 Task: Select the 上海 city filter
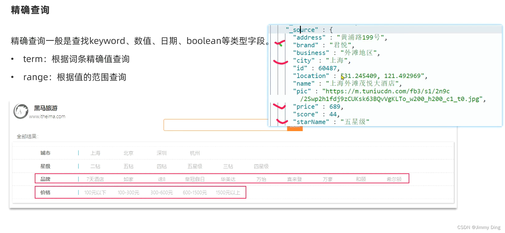[95, 153]
